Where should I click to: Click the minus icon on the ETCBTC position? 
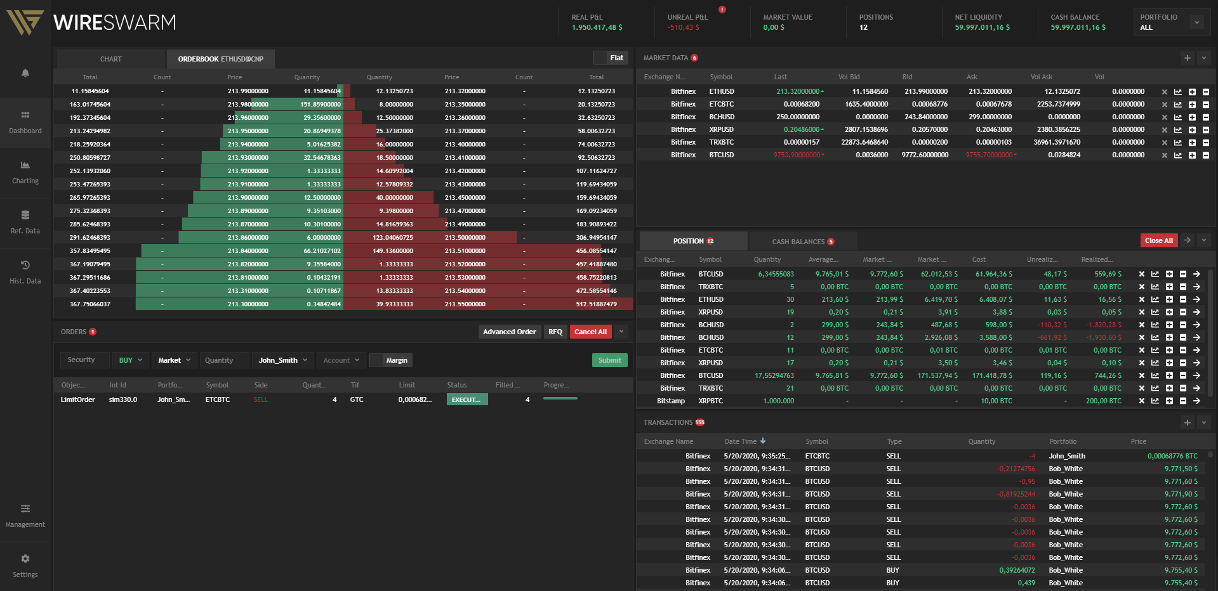click(1183, 351)
